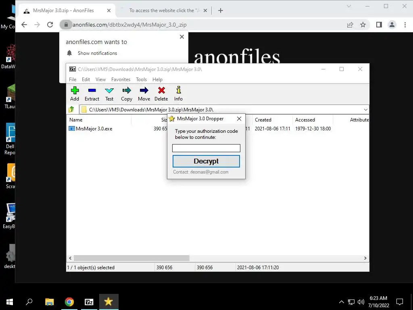Open the volume tray icon
The width and height of the screenshot is (413, 310).
pos(361,302)
